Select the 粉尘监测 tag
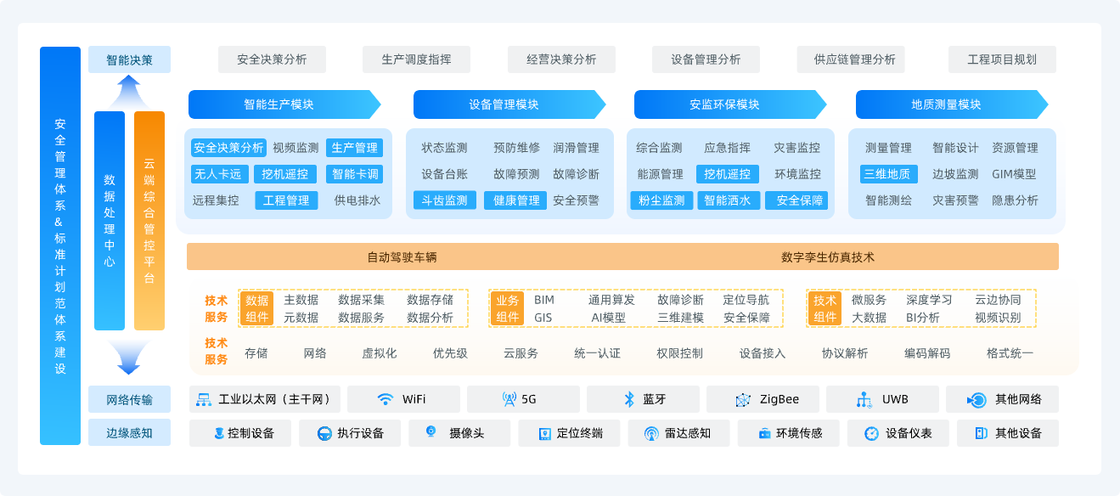 click(661, 200)
